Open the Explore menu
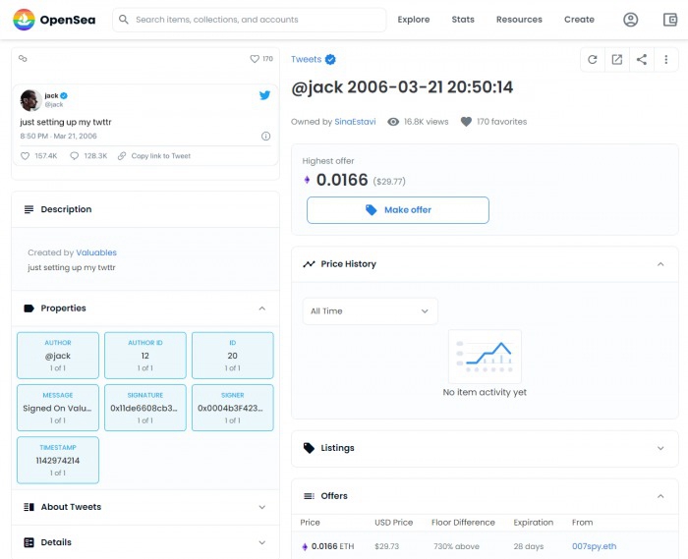The width and height of the screenshot is (688, 559). [x=414, y=20]
